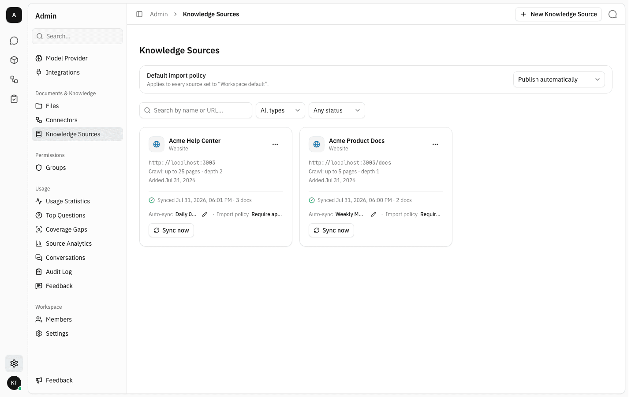Navigate to Connectors
This screenshot has width=635, height=397.
click(77, 120)
